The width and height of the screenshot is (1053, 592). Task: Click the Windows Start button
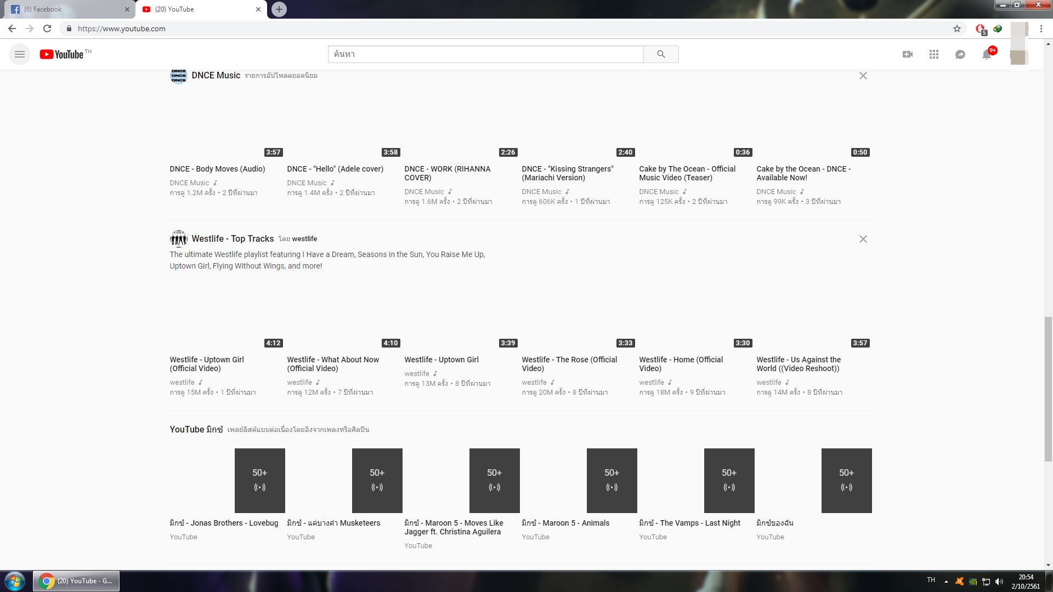click(15, 581)
